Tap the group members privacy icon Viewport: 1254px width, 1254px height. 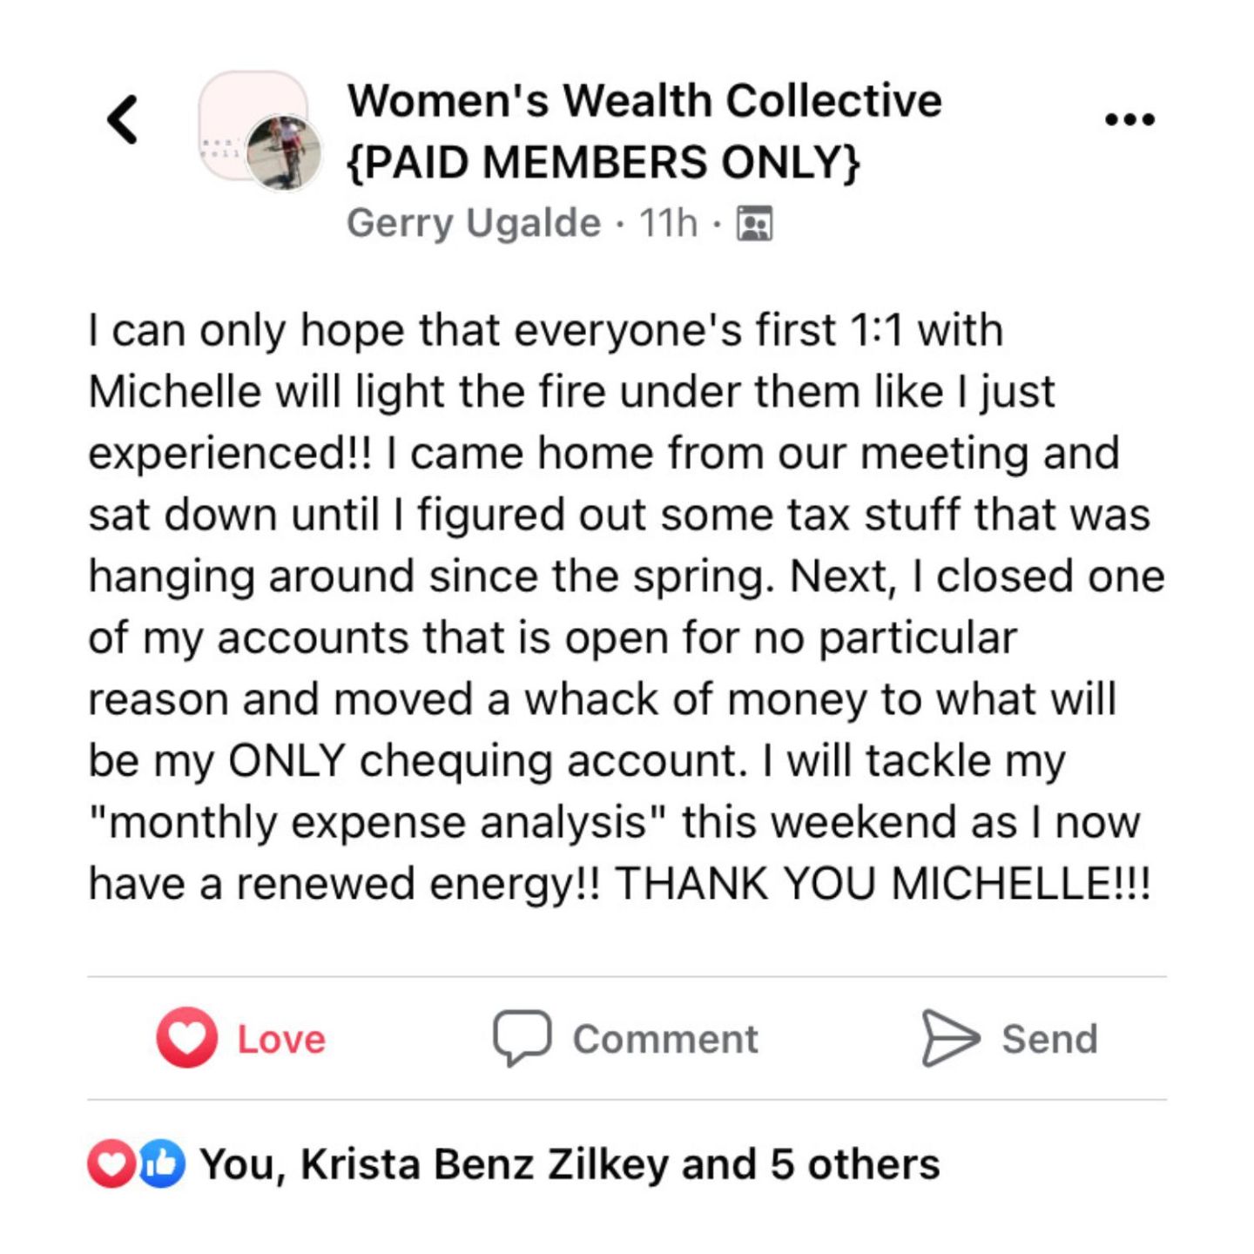(x=754, y=224)
